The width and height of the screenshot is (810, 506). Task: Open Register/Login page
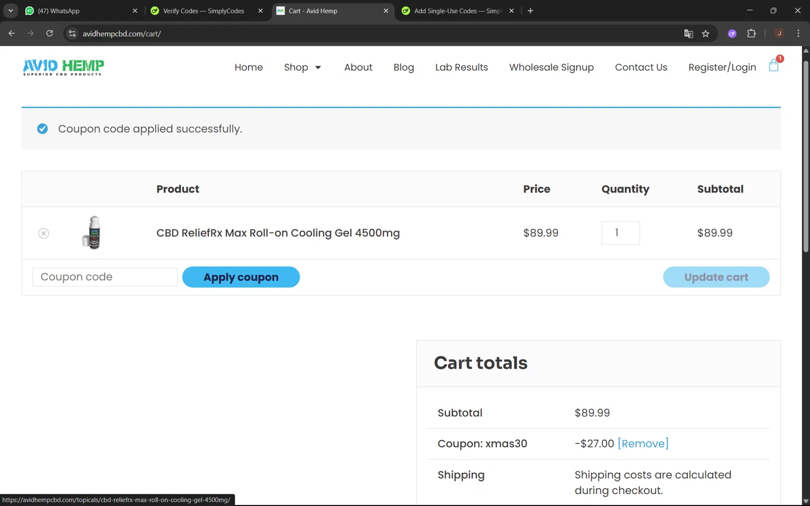point(722,67)
